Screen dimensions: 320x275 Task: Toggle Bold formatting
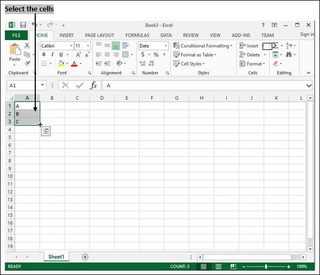point(44,54)
